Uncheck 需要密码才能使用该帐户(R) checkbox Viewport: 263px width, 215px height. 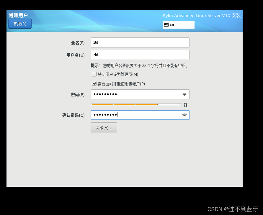pos(94,83)
